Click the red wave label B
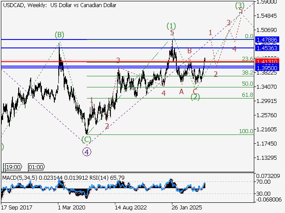This screenshot has height=213, width=285. coord(189,51)
